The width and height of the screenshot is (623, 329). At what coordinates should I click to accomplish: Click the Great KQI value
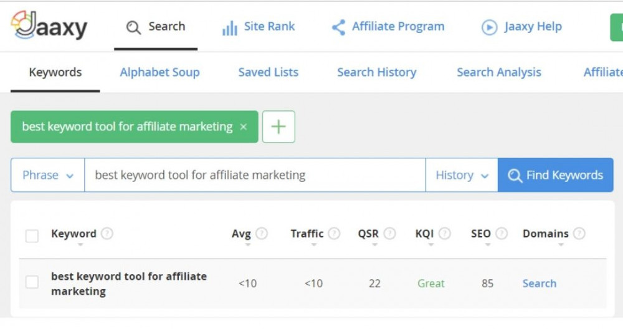tap(430, 284)
